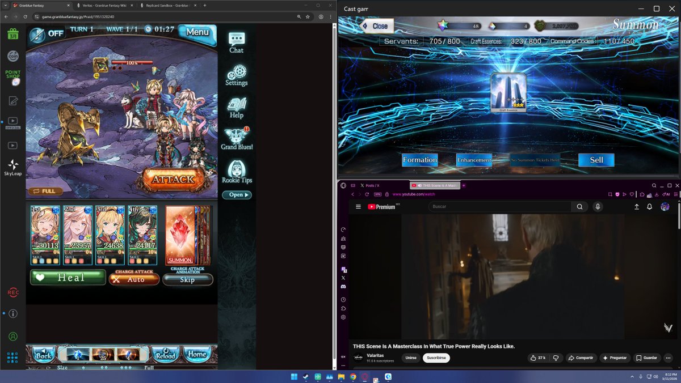Screen dimensions: 681x383
Task: Open a new Chrome tab with plus
Action: click(204, 5)
